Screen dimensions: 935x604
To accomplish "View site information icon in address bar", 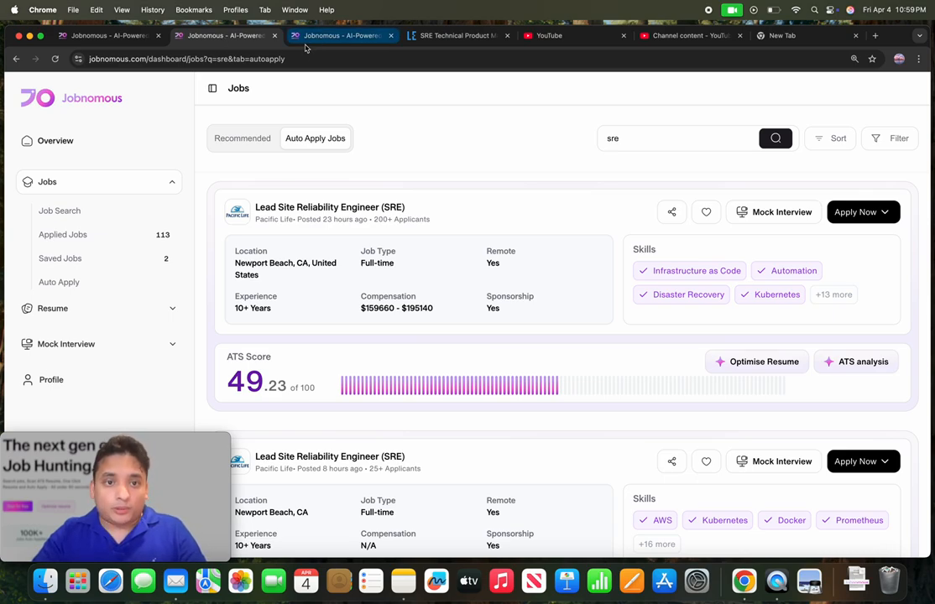I will tap(78, 59).
